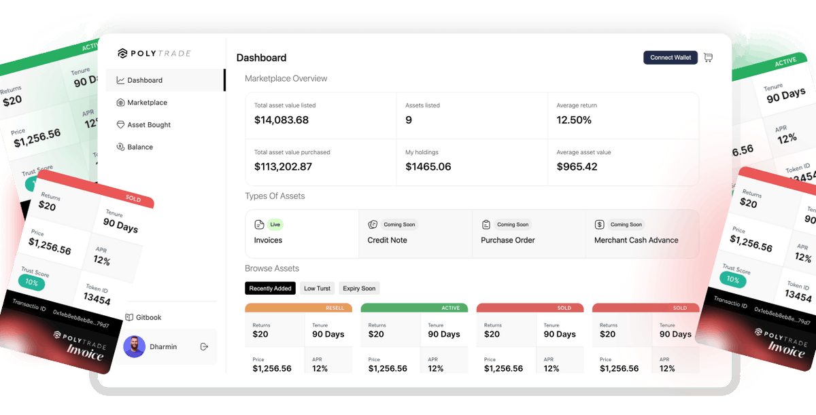Click the Asset Bought diamond icon
Image resolution: width=816 pixels, height=415 pixels.
120,125
